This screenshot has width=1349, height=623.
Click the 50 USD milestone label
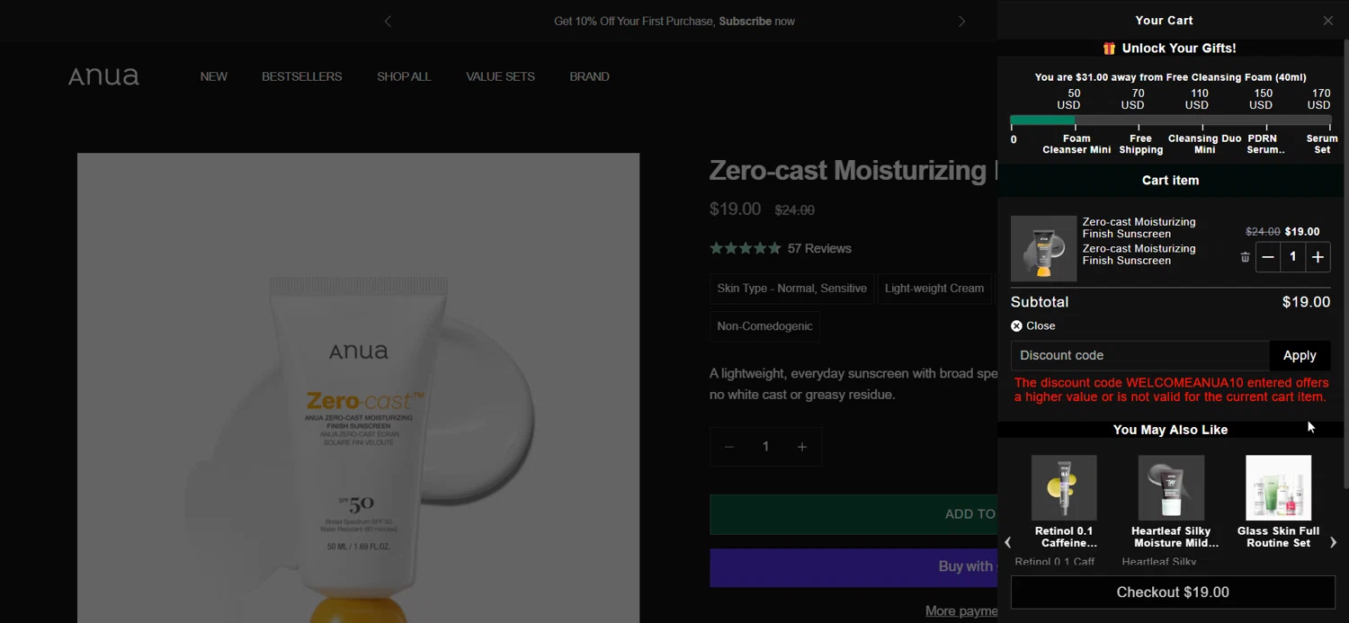(1068, 99)
